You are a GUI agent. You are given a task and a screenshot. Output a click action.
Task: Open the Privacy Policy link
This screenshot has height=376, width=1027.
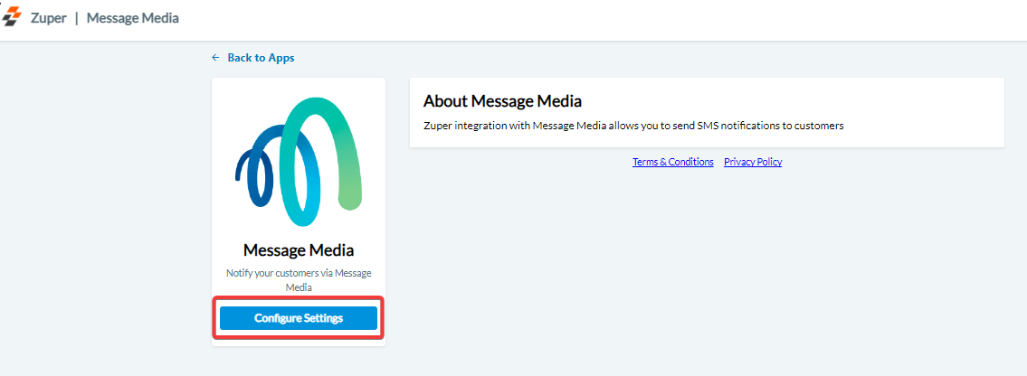pos(753,162)
